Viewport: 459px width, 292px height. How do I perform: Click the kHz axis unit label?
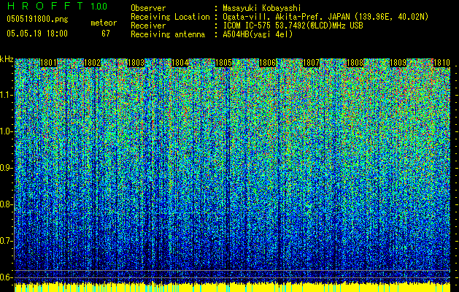click(x=7, y=59)
